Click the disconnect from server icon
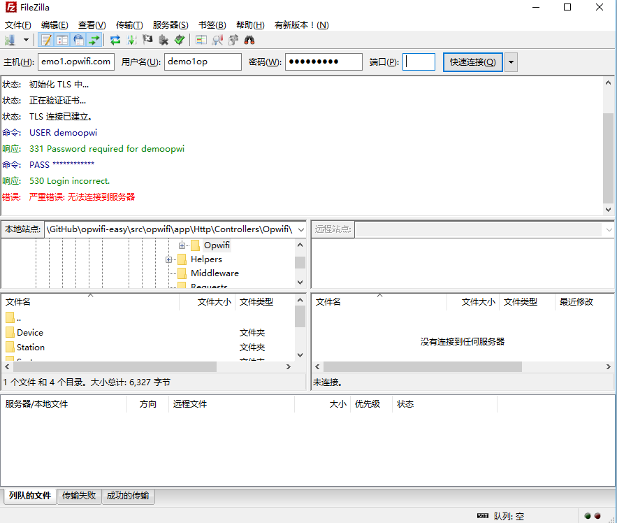This screenshot has width=617, height=523. 164,40
